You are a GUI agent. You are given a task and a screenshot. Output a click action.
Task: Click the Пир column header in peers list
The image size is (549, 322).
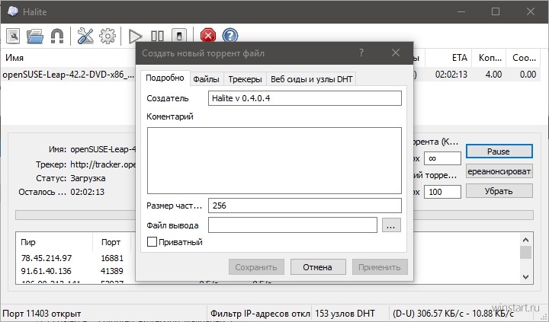(54, 242)
